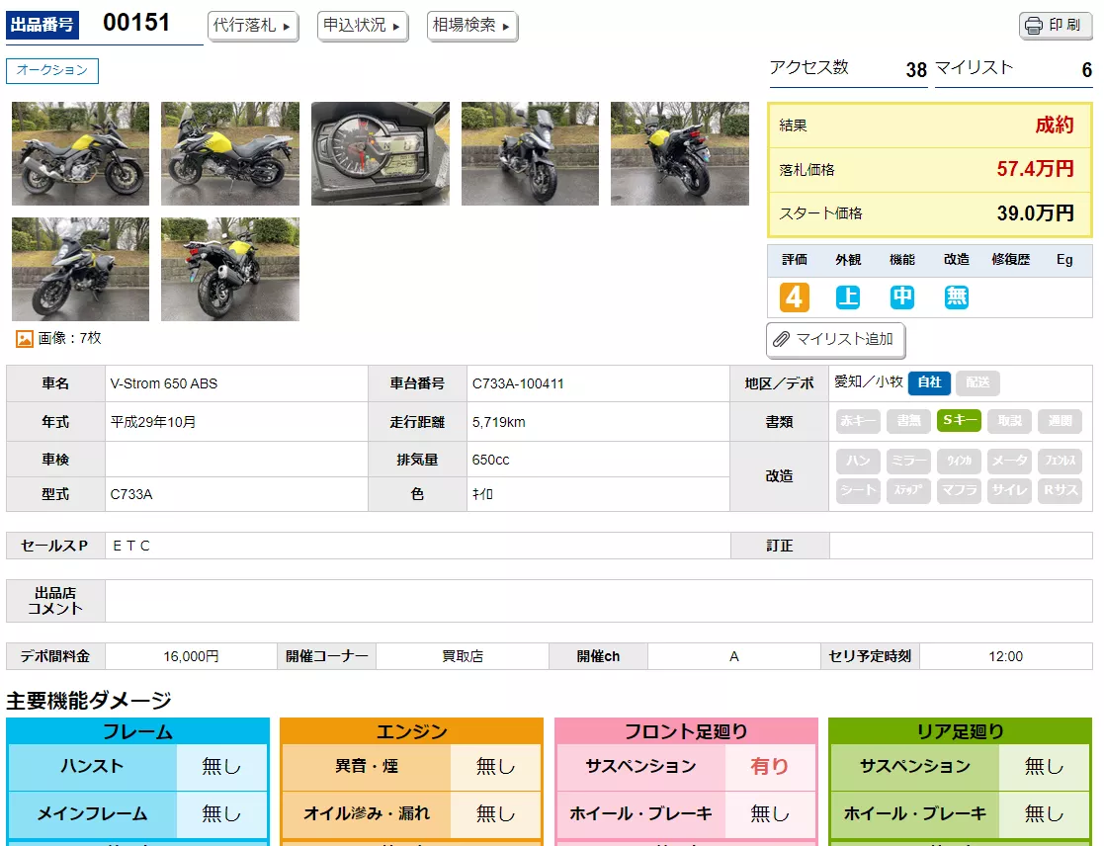Click the orange image count icon
The width and height of the screenshot is (1104, 846).
pos(25,339)
